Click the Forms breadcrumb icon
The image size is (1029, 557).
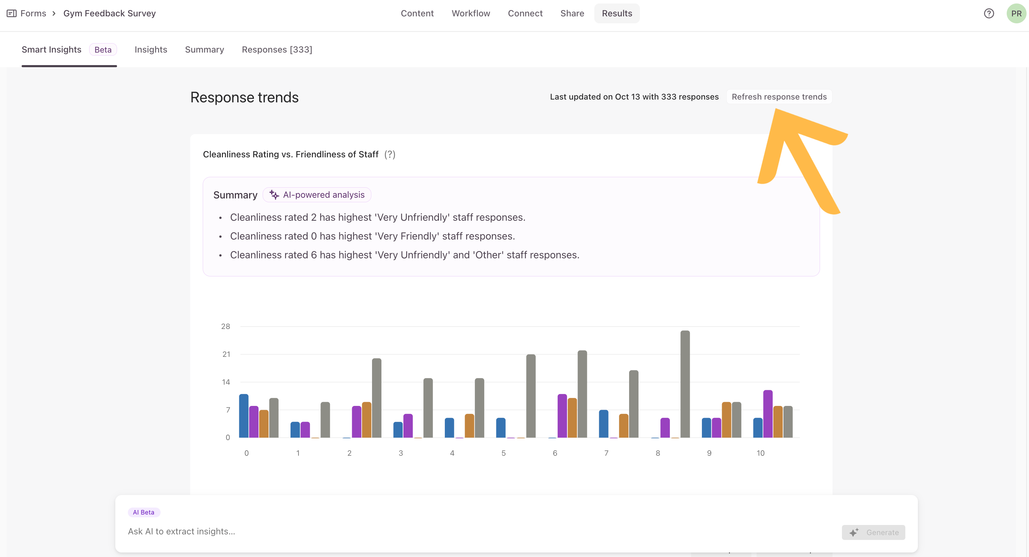point(11,14)
